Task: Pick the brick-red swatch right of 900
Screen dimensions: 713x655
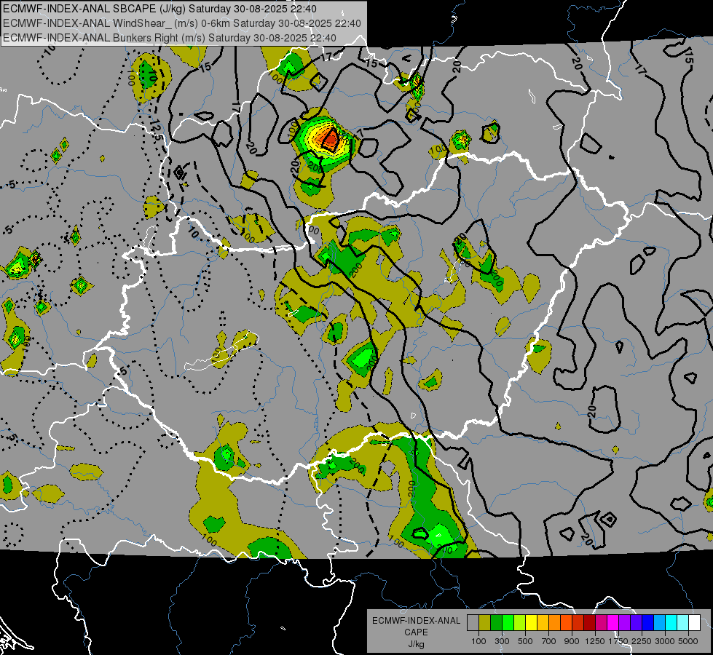Action: [578, 622]
